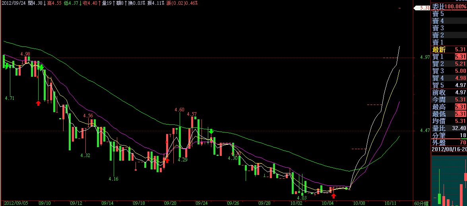Click the 振4.11% amplitude value in header
467x206 pixels.
(156, 3)
